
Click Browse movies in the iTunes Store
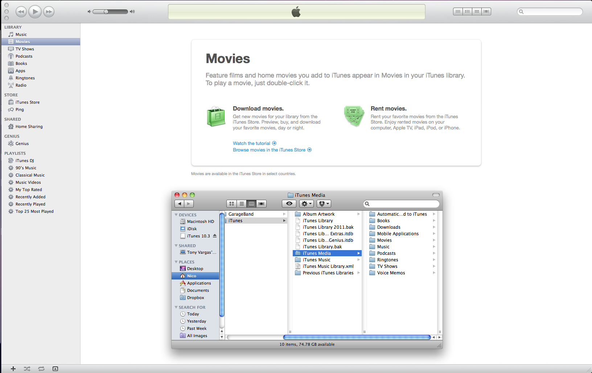tap(272, 150)
